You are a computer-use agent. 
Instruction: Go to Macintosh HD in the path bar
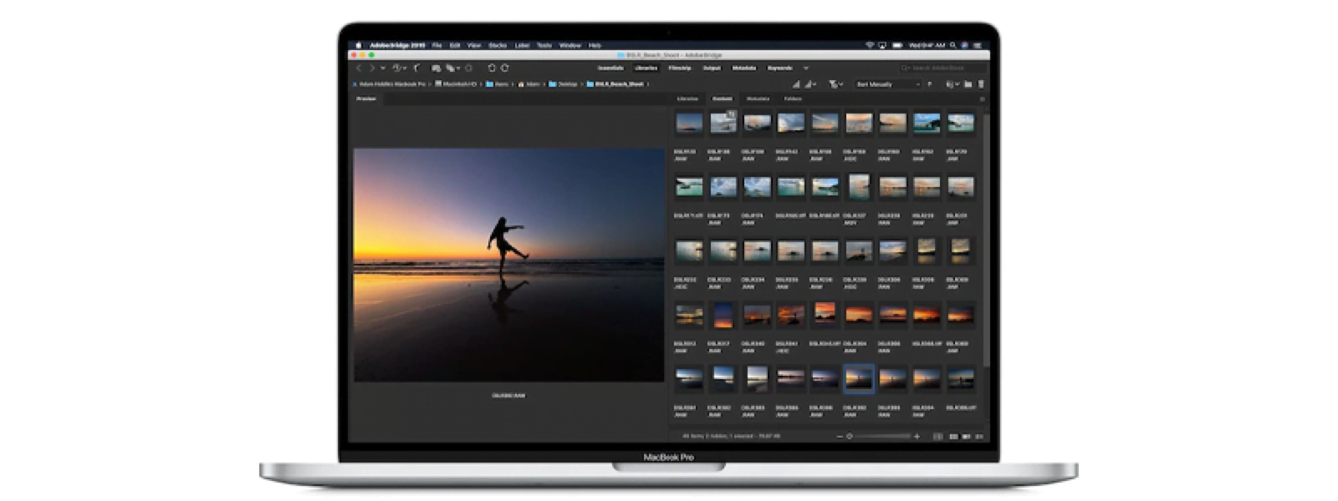tap(456, 84)
